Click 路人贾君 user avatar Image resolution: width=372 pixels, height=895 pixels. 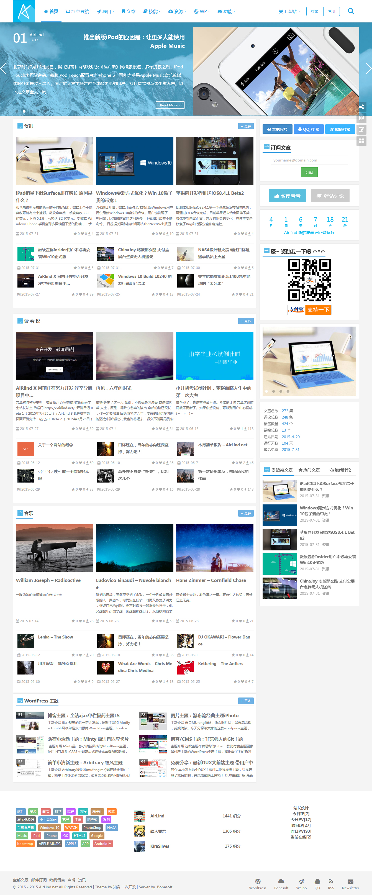tap(139, 831)
